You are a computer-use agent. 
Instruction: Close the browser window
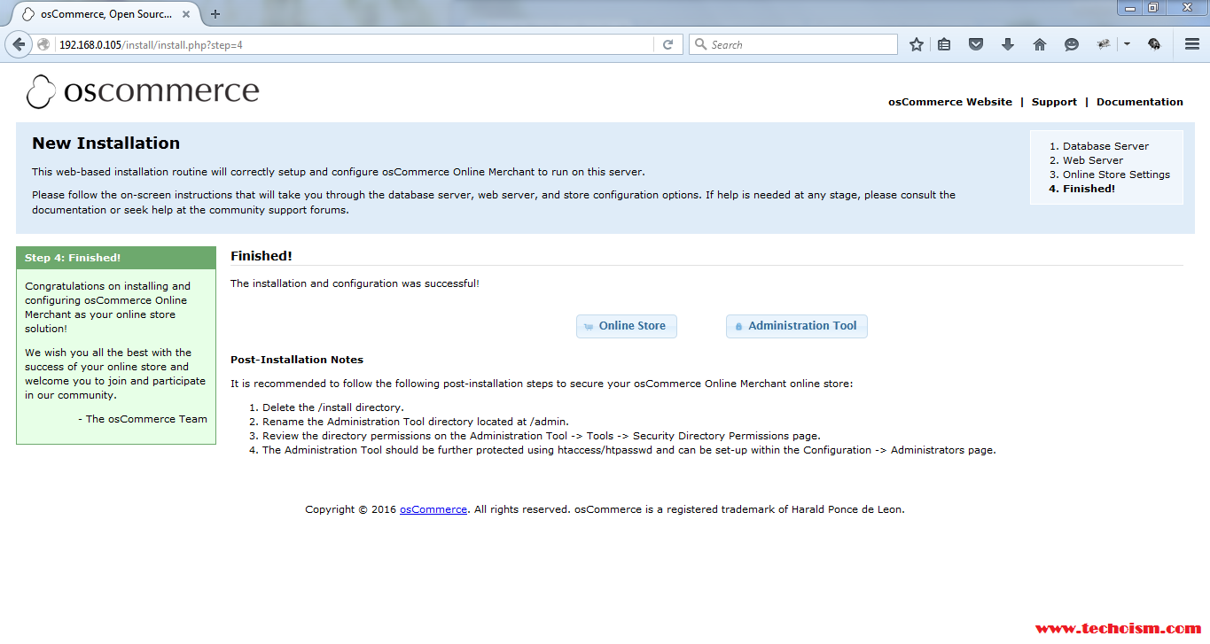[x=1186, y=7]
